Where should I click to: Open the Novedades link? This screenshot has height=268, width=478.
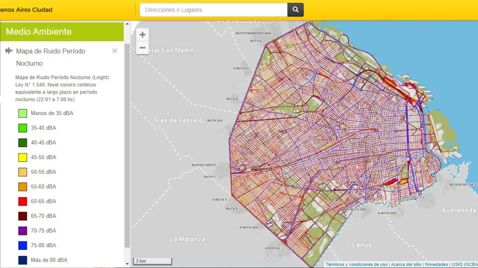(436, 264)
